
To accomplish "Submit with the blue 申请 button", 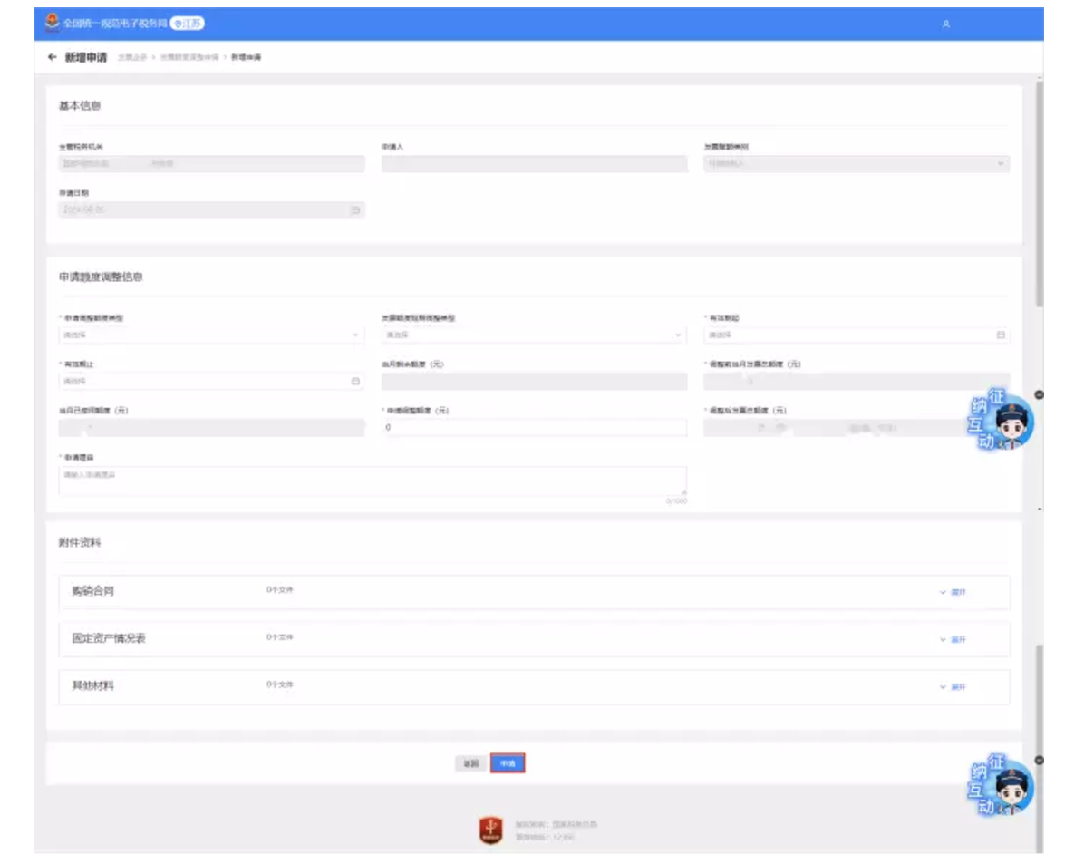I will 508,764.
